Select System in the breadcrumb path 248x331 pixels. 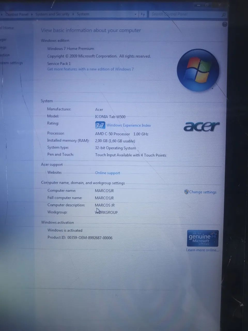[83, 14]
